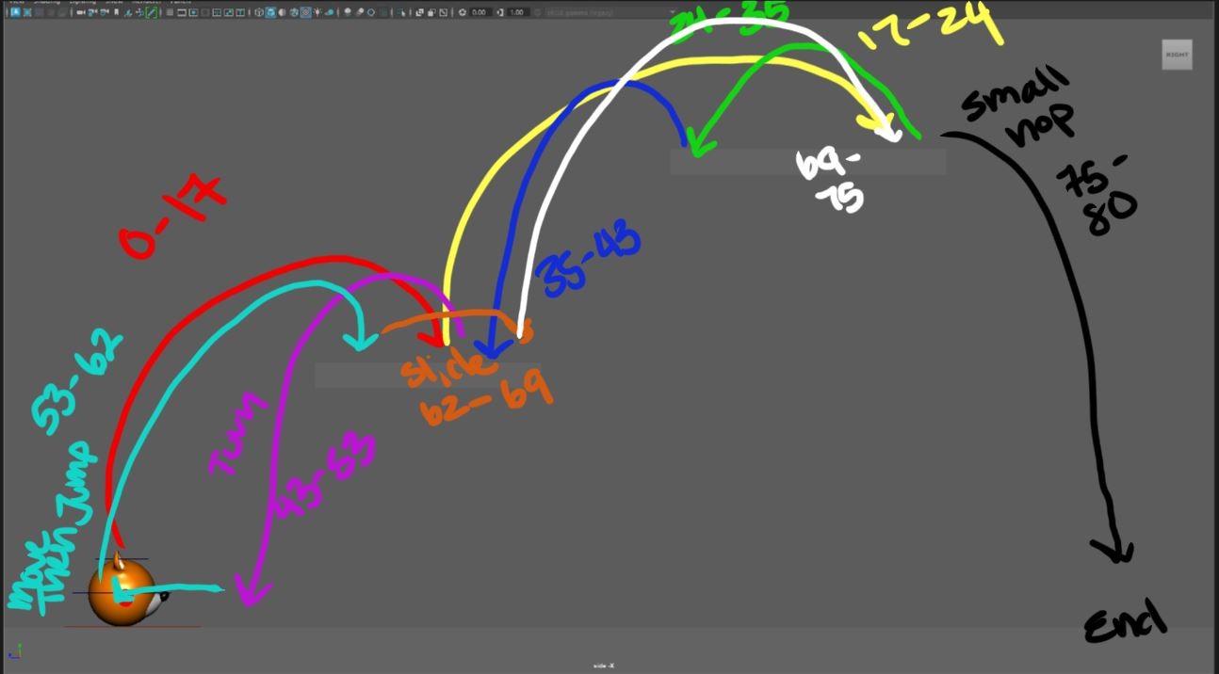Select the lower gray platform
Image resolution: width=1219 pixels, height=674 pixels.
point(427,376)
